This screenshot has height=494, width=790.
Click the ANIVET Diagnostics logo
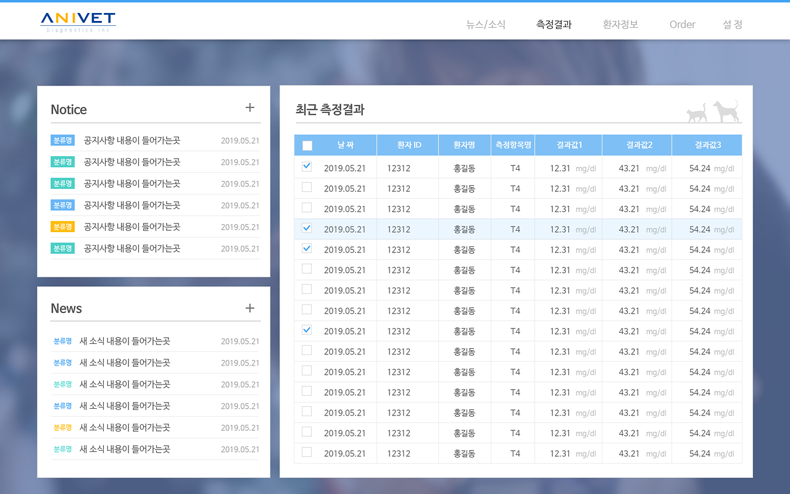[78, 22]
